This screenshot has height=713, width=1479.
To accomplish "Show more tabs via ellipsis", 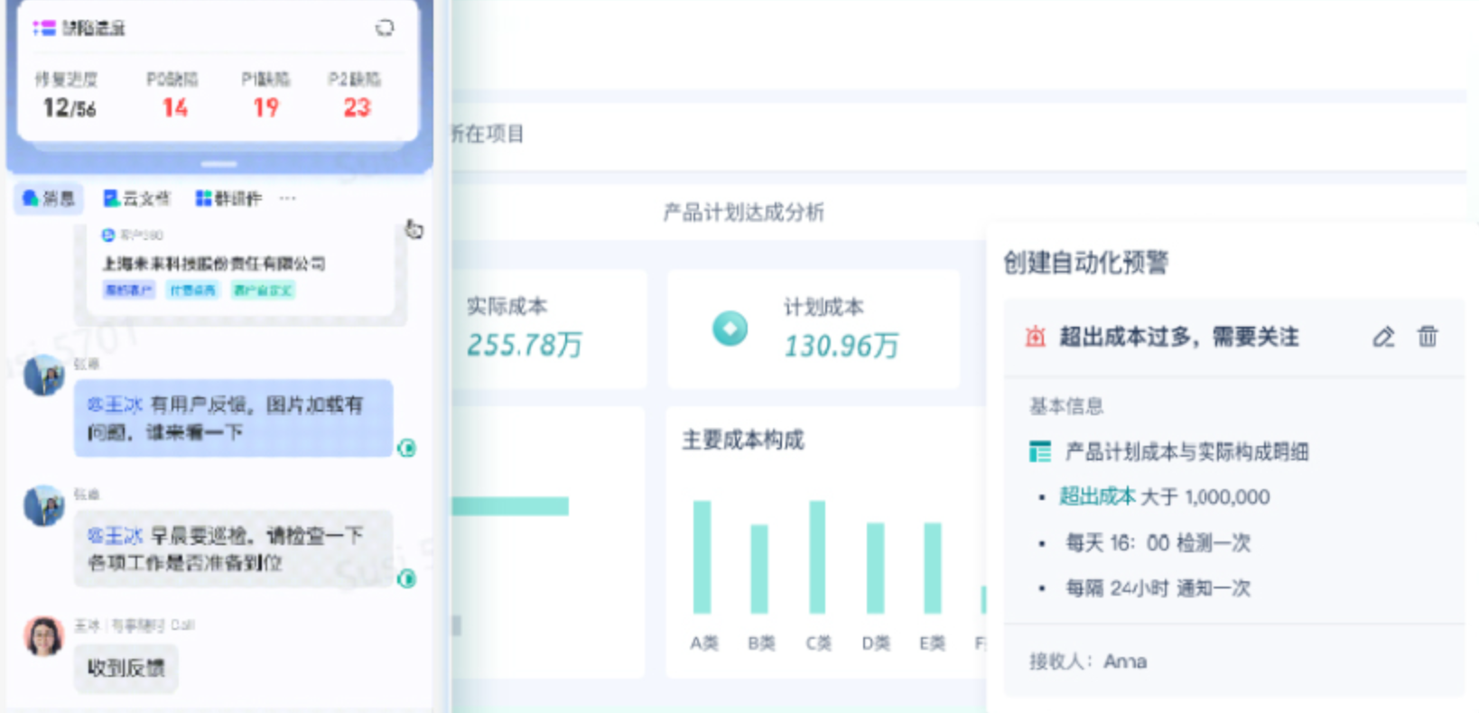I will (287, 198).
